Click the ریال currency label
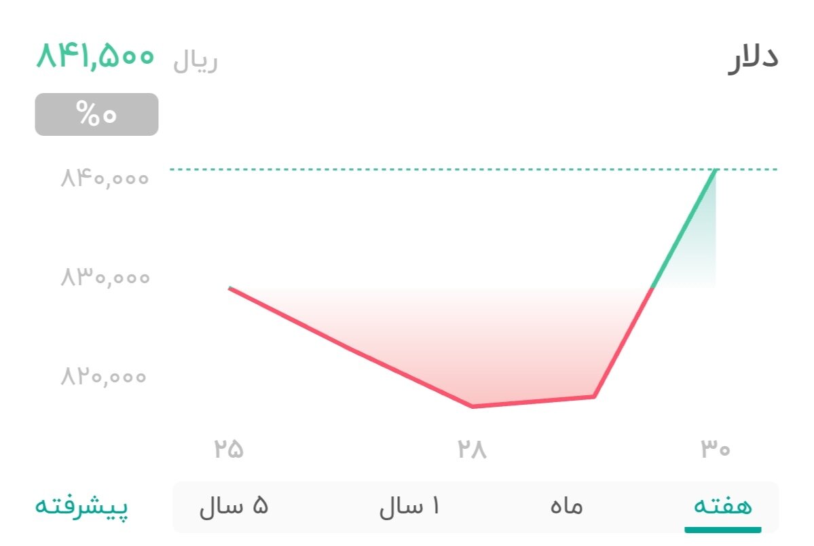This screenshot has width=814, height=546. click(x=197, y=61)
